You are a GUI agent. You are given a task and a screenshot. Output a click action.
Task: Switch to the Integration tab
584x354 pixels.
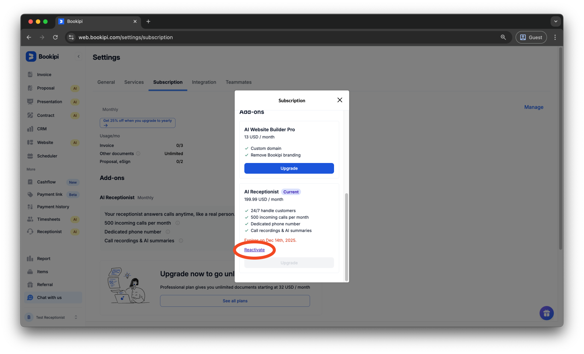click(204, 82)
